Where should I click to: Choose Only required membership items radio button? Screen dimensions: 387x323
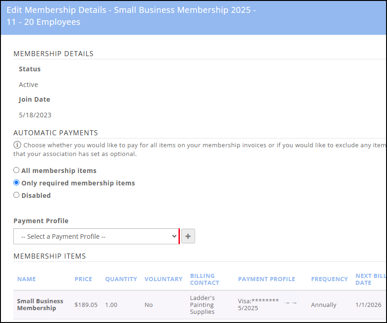tap(17, 183)
